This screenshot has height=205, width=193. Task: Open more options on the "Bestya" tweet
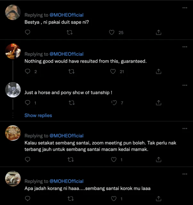[185, 8]
